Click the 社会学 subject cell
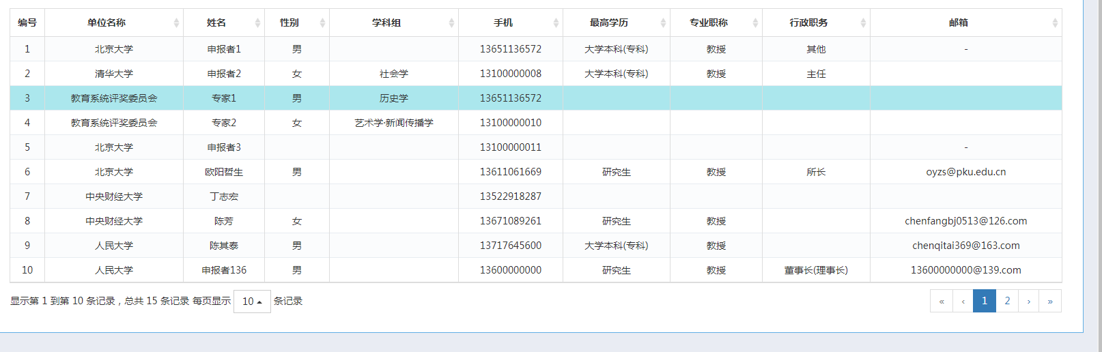The height and width of the screenshot is (352, 1102). [x=394, y=74]
